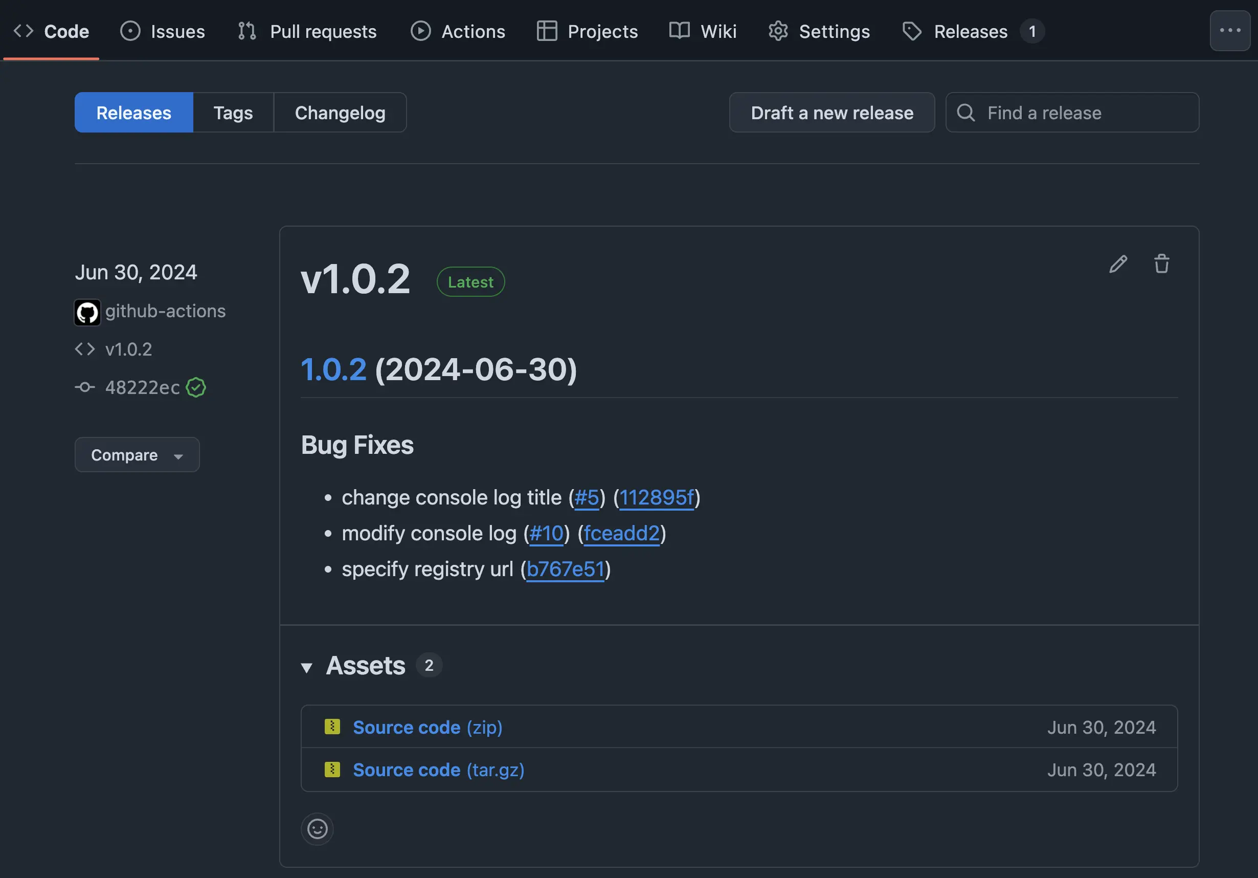The height and width of the screenshot is (878, 1258).
Task: Open the emoji reaction picker
Action: pyautogui.click(x=317, y=828)
